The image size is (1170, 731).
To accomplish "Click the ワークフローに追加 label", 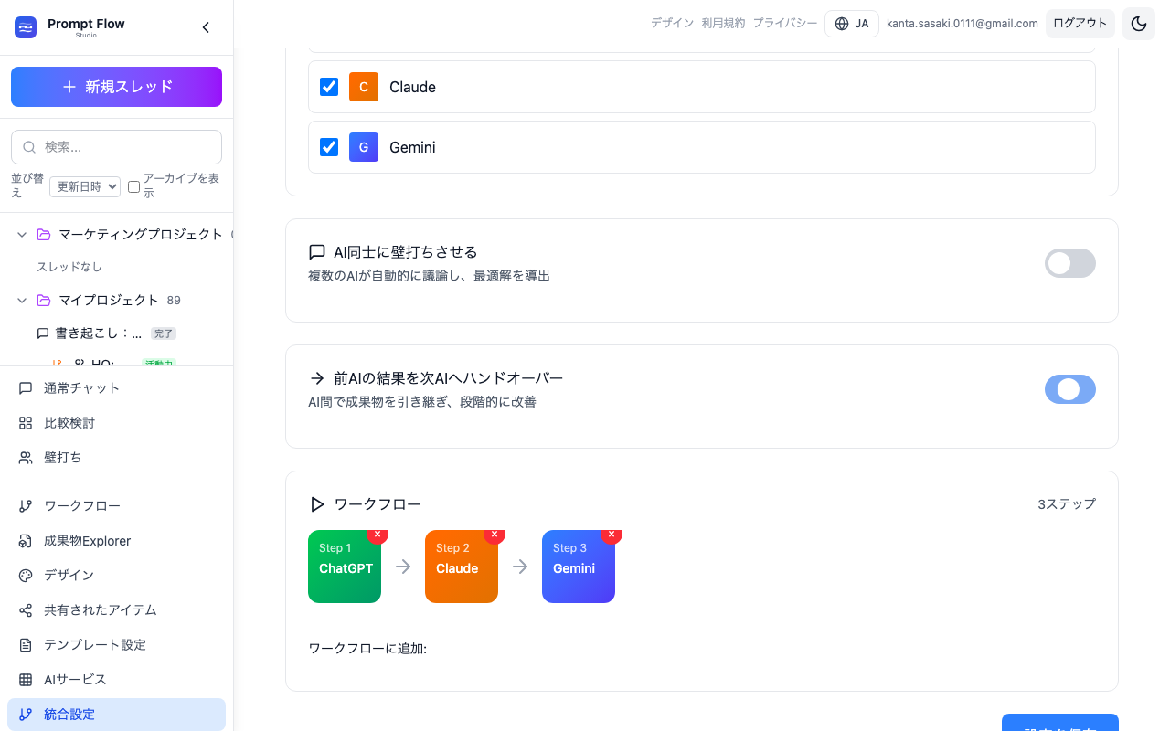I will (x=367, y=649).
